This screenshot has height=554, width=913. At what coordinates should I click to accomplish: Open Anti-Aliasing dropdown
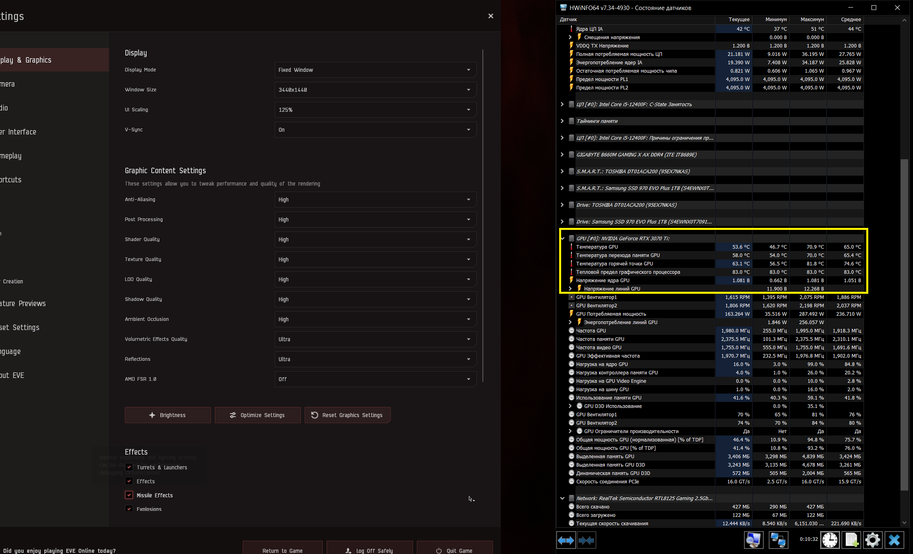click(x=375, y=200)
